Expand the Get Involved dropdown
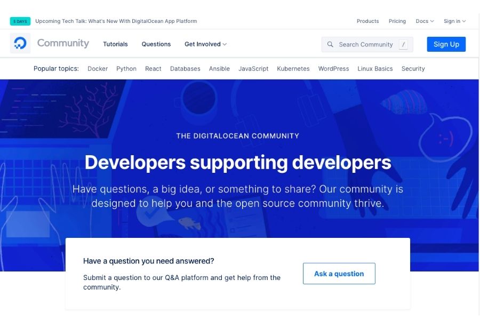Screen dimensions: 480x320 205,44
